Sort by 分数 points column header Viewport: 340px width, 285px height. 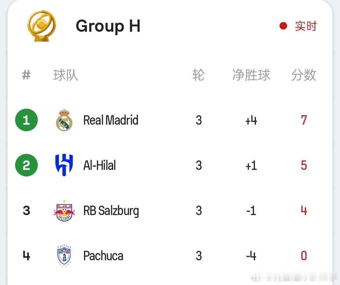click(303, 75)
